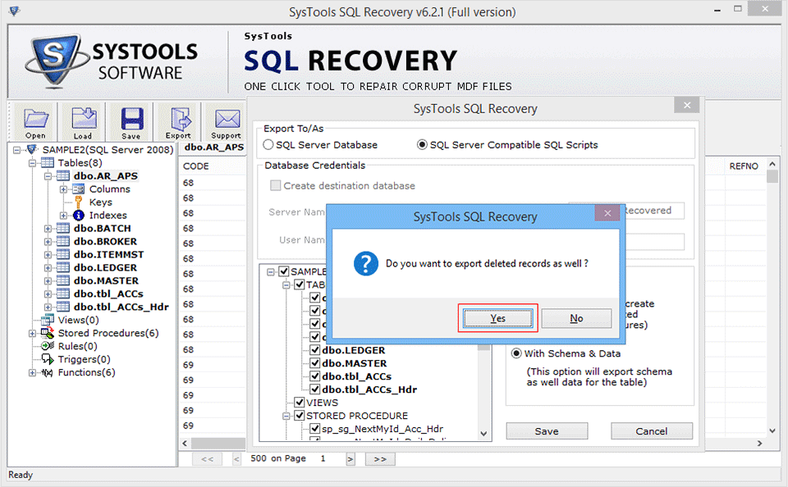Uncheck the dbo.LEDGER table checkbox
Image resolution: width=788 pixels, height=487 pixels.
pyautogui.click(x=315, y=350)
